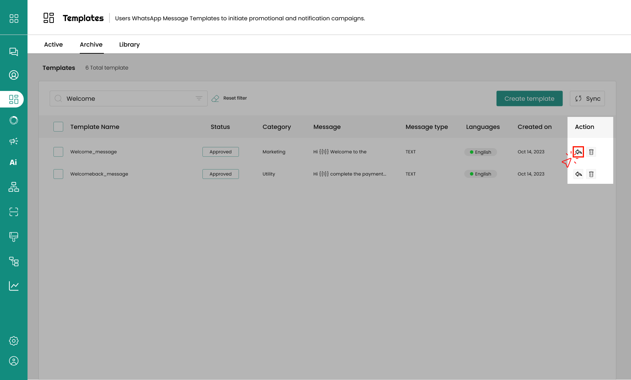The width and height of the screenshot is (631, 380).
Task: Open the analytics chart icon in sidebar
Action: tap(14, 286)
